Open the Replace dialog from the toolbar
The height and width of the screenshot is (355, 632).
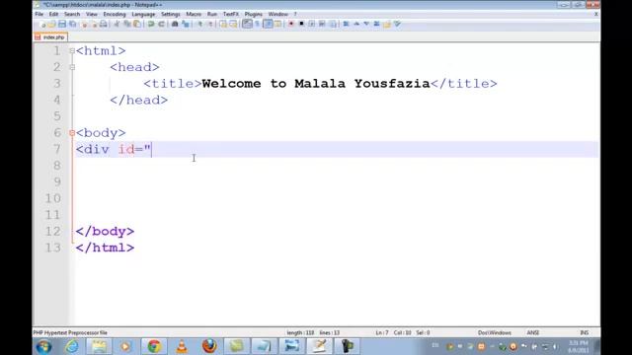(x=186, y=24)
